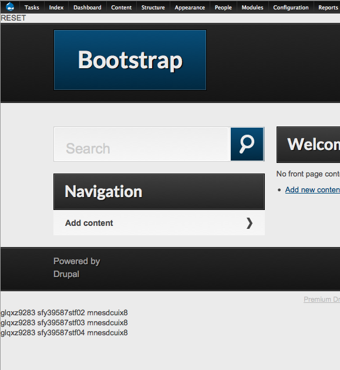Screen dimensions: 340x370
Task: Open the Content admin menu
Action: (x=122, y=8)
